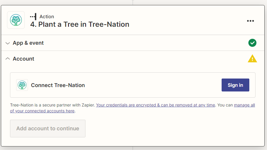
Task: Select the App & event section title
Action: click(x=28, y=43)
